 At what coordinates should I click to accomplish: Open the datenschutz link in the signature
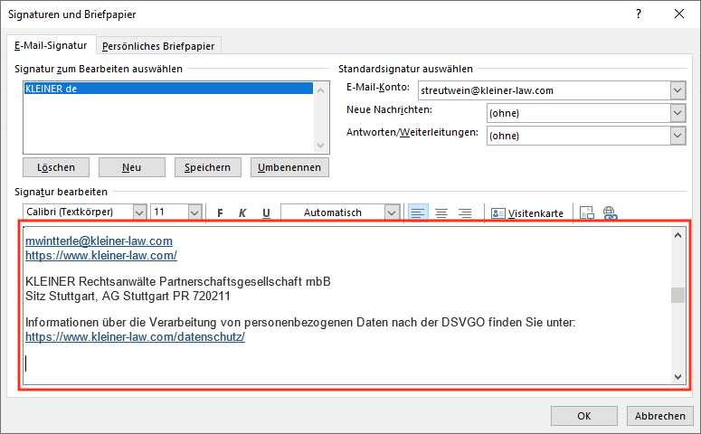(136, 336)
